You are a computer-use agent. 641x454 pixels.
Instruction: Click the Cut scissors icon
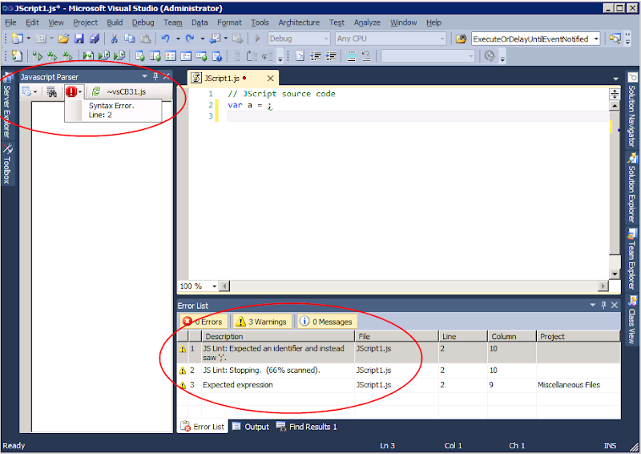[x=115, y=39]
